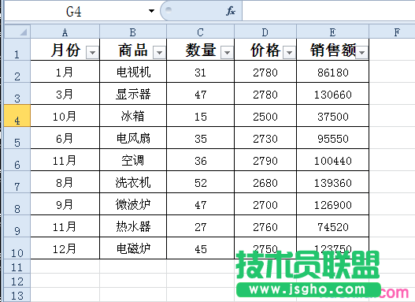This screenshot has width=415, height=302.
Task: Click the 商品 header cell text
Action: point(132,50)
